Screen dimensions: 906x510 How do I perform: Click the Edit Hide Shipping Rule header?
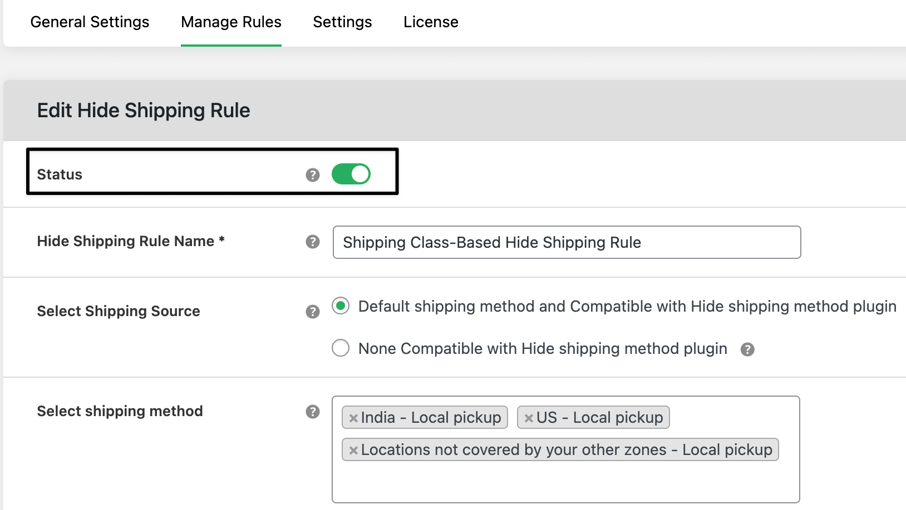[x=144, y=110]
